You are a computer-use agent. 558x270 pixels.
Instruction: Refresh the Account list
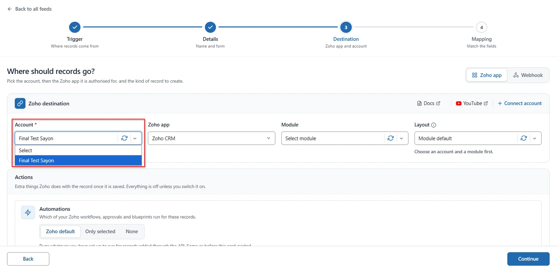point(124,138)
